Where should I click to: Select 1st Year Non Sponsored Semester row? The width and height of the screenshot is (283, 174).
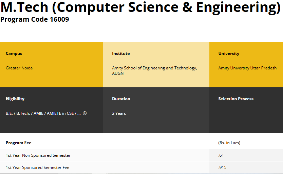(x=38, y=155)
